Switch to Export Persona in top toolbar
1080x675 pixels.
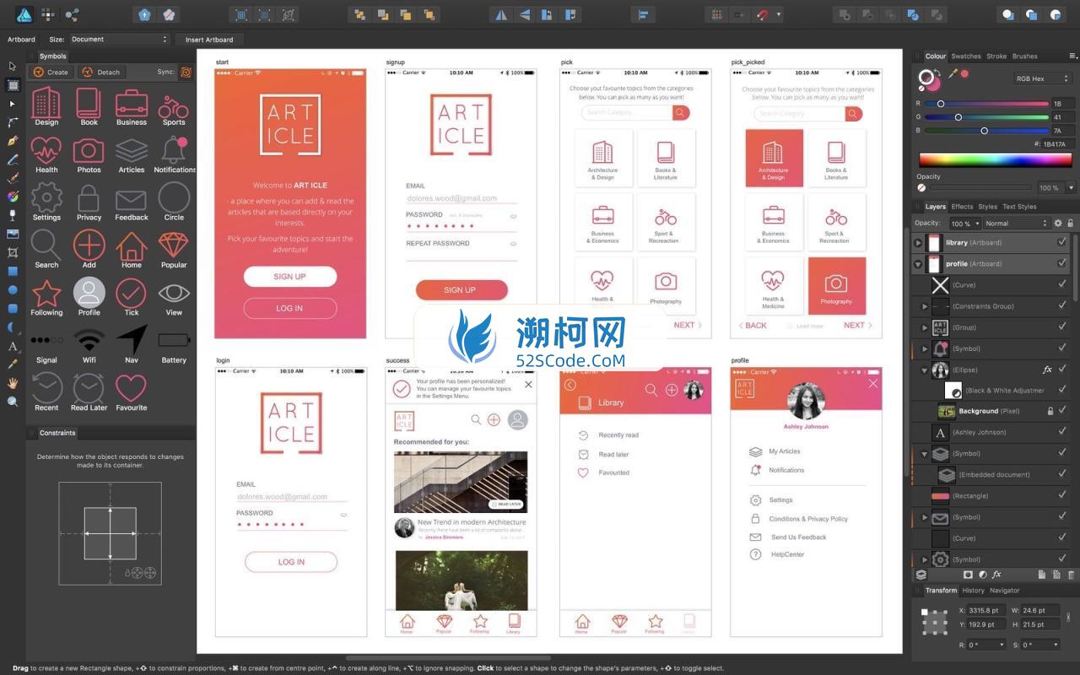pos(72,14)
